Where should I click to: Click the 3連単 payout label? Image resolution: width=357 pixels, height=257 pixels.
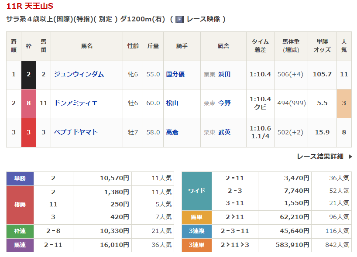coord(196,245)
